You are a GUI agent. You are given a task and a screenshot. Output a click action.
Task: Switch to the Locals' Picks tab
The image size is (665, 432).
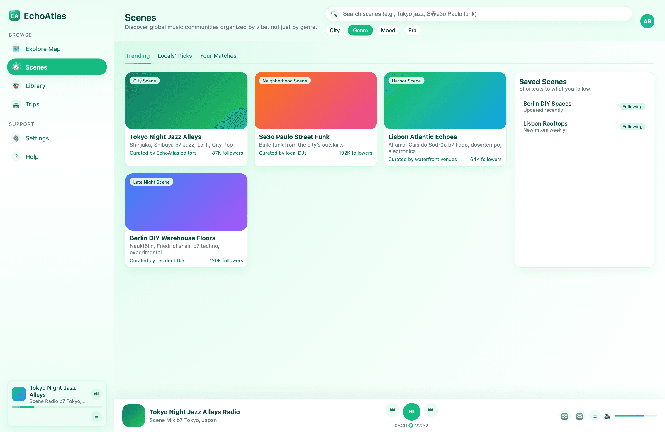174,56
